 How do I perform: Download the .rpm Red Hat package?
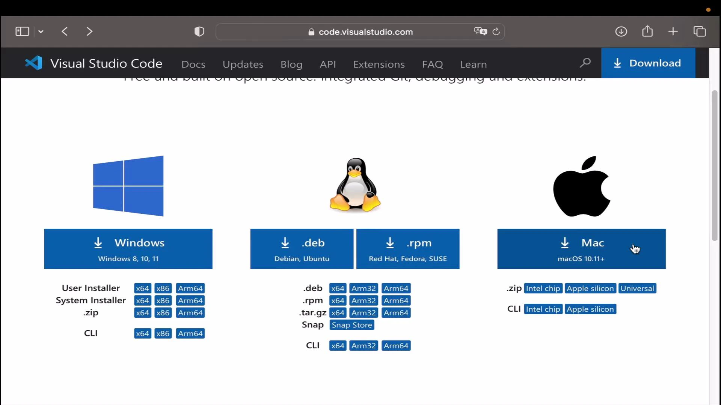(x=408, y=249)
